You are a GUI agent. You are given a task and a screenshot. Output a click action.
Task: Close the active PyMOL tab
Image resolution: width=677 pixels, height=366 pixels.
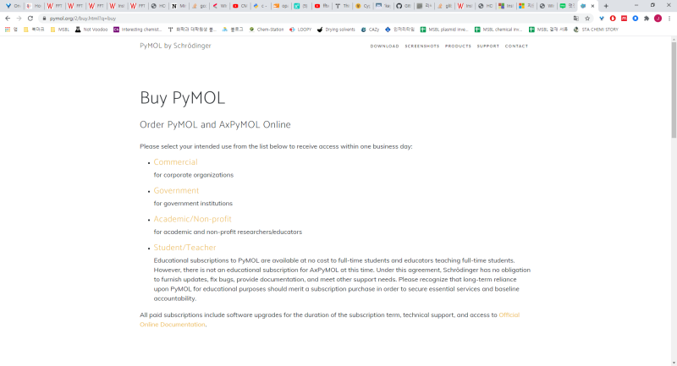[x=592, y=6]
